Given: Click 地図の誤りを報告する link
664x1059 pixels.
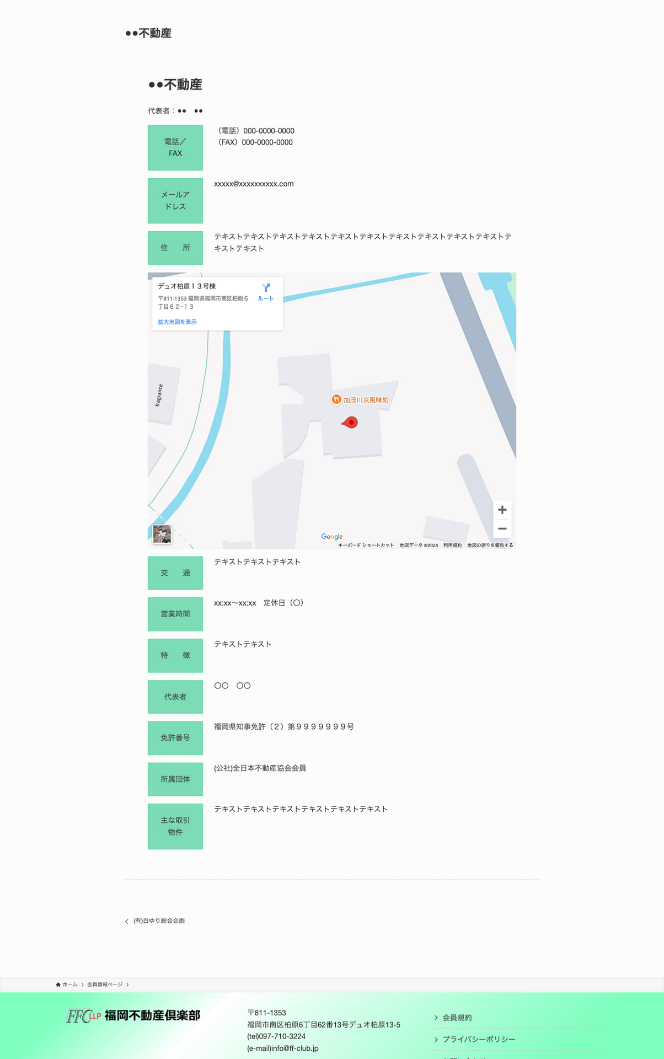Looking at the screenshot, I should click(490, 545).
